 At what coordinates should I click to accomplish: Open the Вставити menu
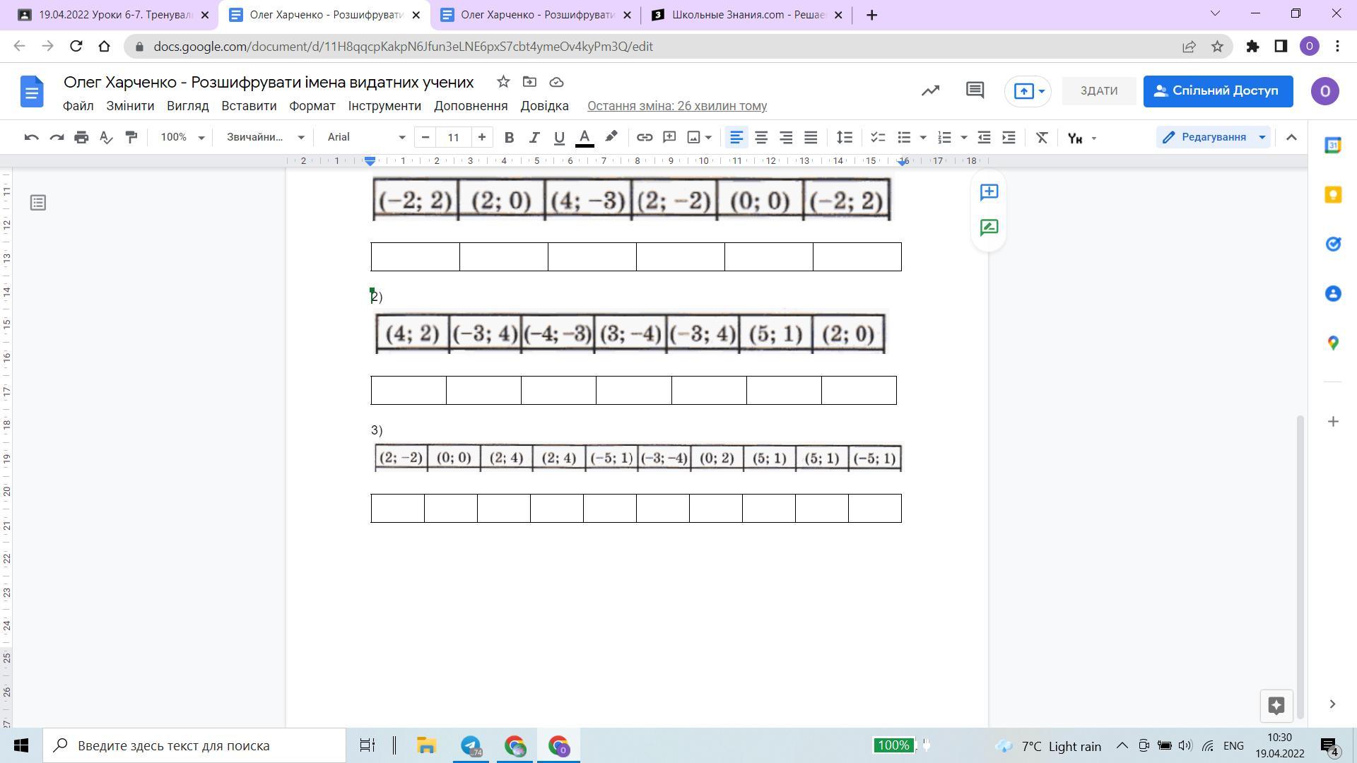click(x=249, y=106)
